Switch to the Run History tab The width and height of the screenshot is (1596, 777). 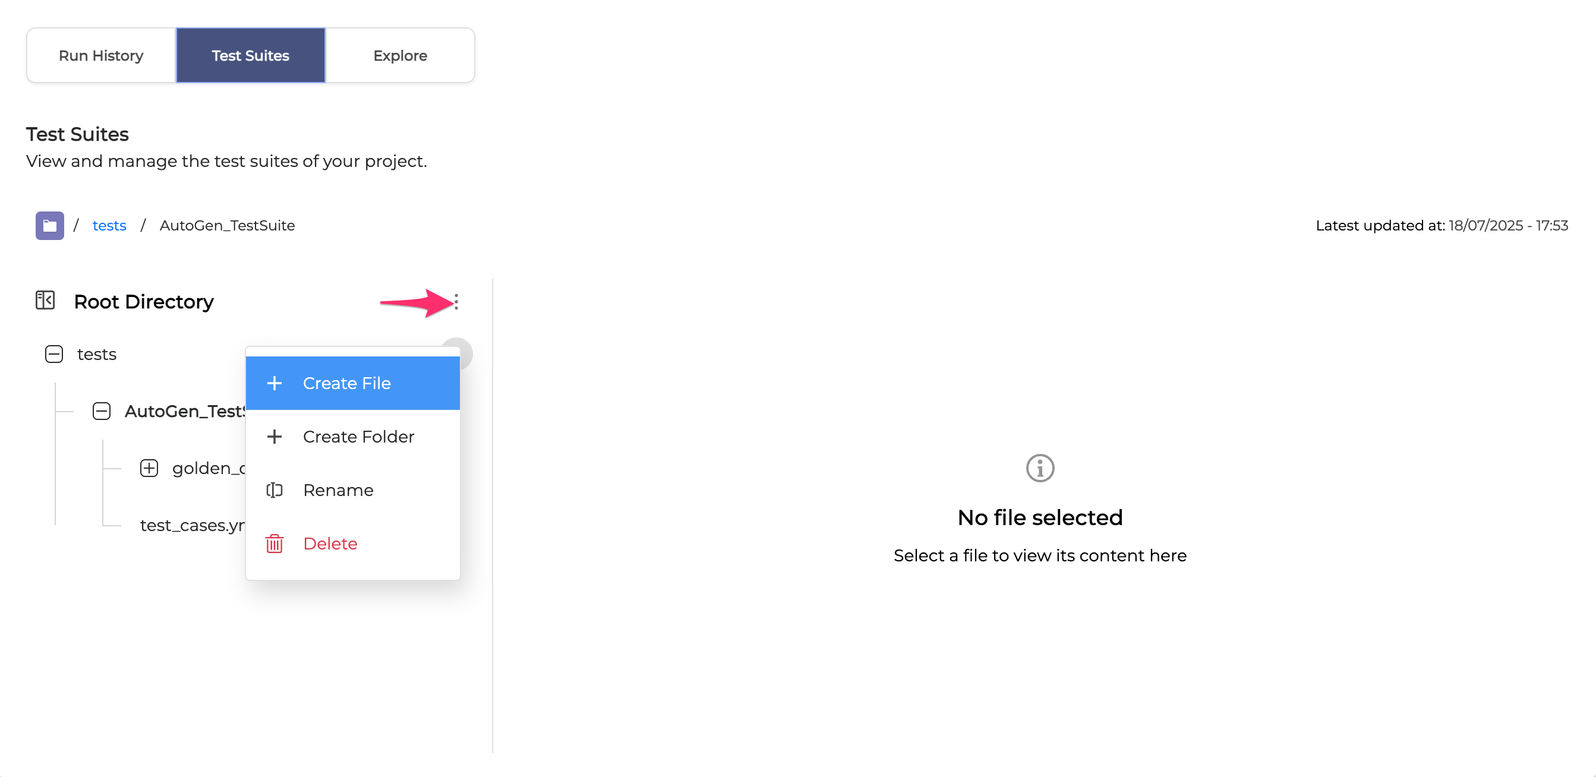[x=101, y=55]
